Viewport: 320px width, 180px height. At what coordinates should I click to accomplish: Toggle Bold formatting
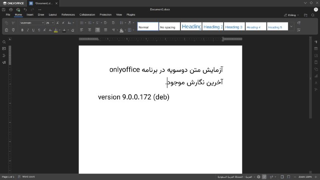point(22,30)
